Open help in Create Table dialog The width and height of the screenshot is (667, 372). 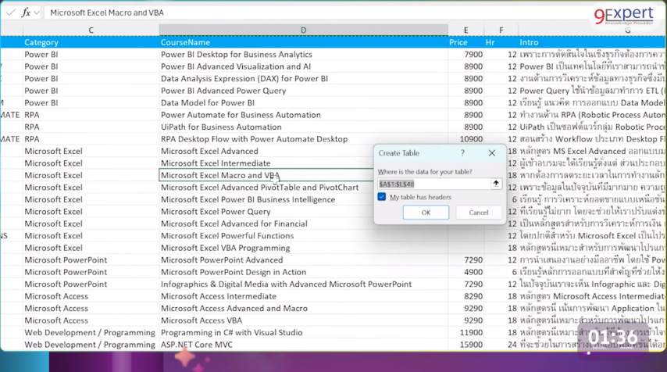[x=462, y=153]
